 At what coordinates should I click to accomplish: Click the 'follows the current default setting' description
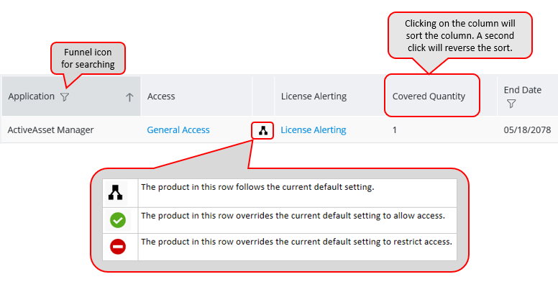click(257, 187)
